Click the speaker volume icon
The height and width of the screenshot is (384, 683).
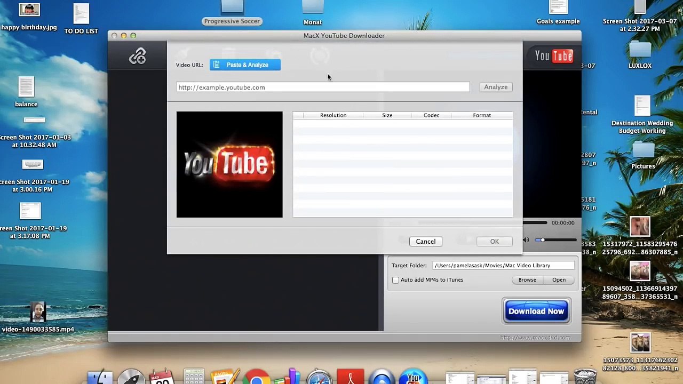click(x=526, y=240)
